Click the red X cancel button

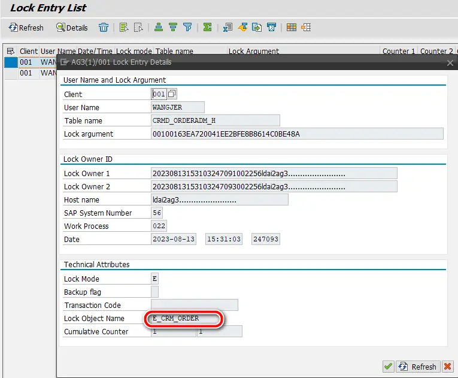pos(447,366)
